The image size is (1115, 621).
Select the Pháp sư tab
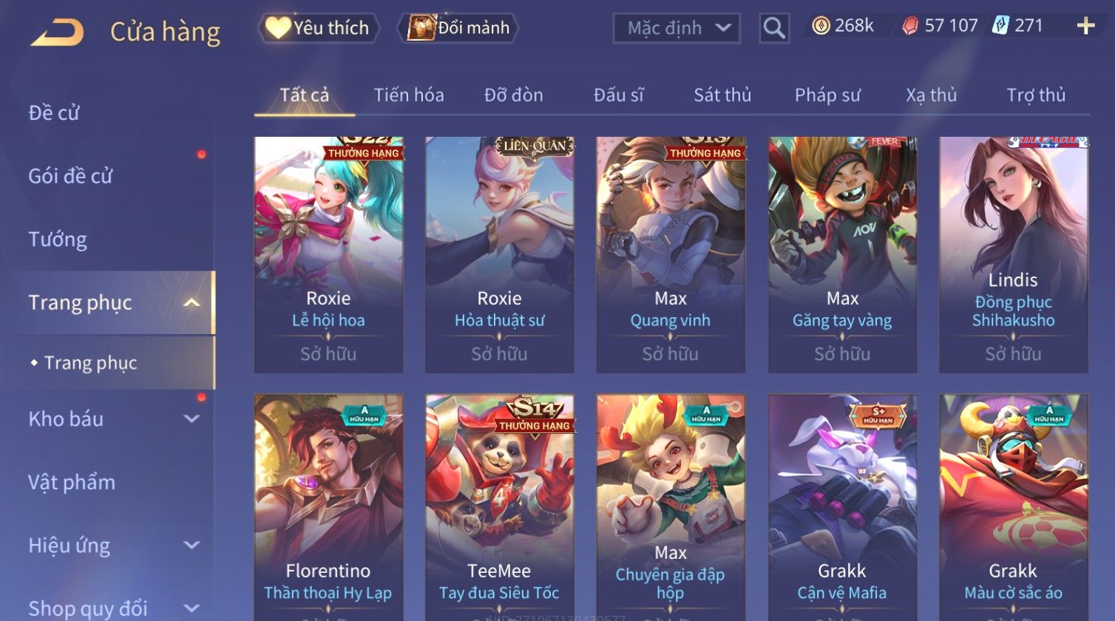pyautogui.click(x=827, y=95)
